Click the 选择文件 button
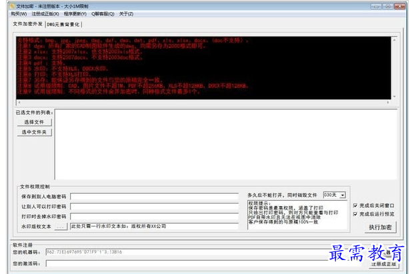Screen dimensions: 410x274 pos(34,122)
